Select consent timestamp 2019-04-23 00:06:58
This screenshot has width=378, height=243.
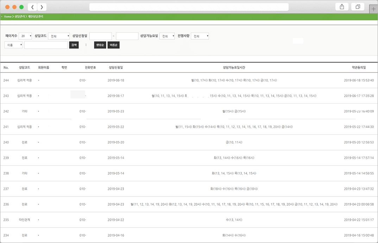(x=359, y=204)
